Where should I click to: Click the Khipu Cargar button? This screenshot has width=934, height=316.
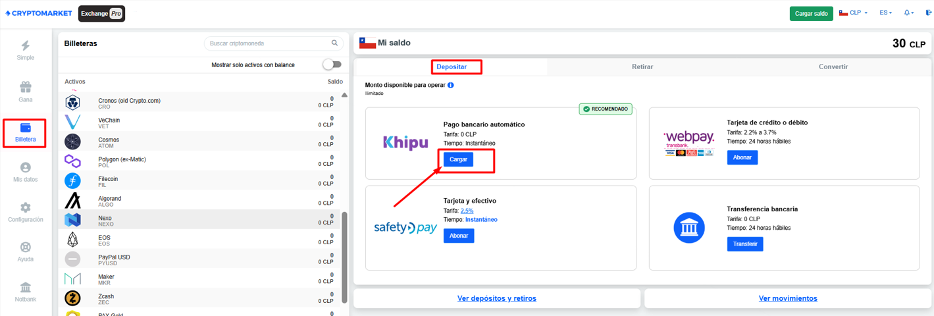(458, 159)
